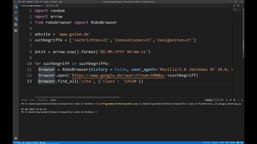Maximize the terminal panel with the chevron
This screenshot has height=144, width=257.
(x=238, y=100)
